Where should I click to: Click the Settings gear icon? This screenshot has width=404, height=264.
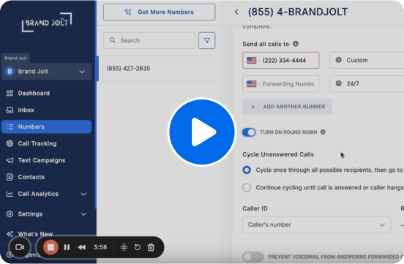coord(10,214)
